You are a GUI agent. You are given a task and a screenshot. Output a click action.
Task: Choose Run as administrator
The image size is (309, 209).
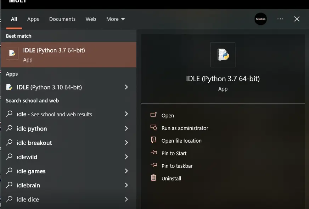point(185,128)
